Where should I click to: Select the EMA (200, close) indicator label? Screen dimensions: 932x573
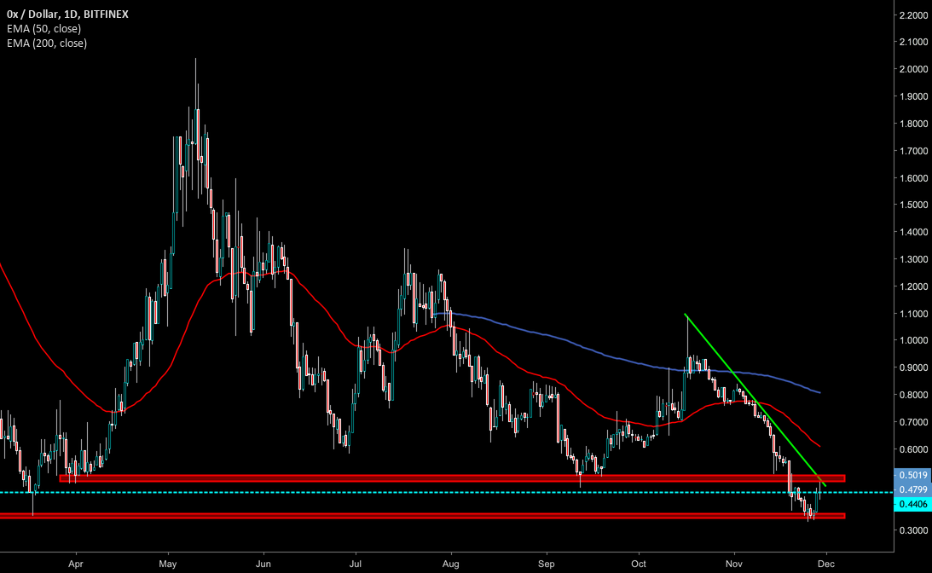coord(47,43)
